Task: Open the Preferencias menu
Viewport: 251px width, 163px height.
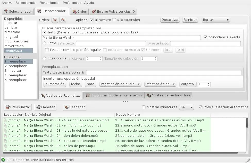Action: click(x=72, y=3)
